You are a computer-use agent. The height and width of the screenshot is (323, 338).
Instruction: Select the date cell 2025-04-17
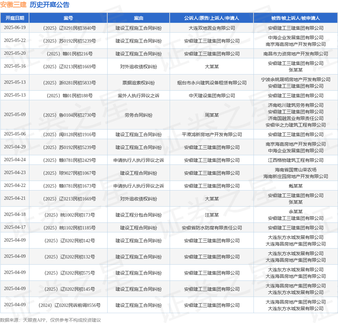(15, 227)
